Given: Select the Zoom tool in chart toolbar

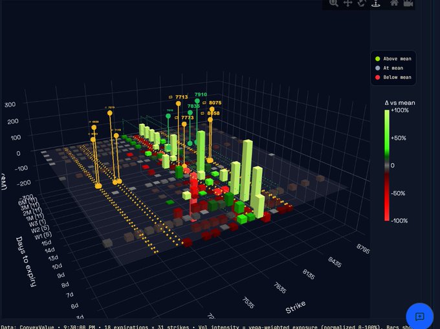Looking at the screenshot, I should pos(333,3).
